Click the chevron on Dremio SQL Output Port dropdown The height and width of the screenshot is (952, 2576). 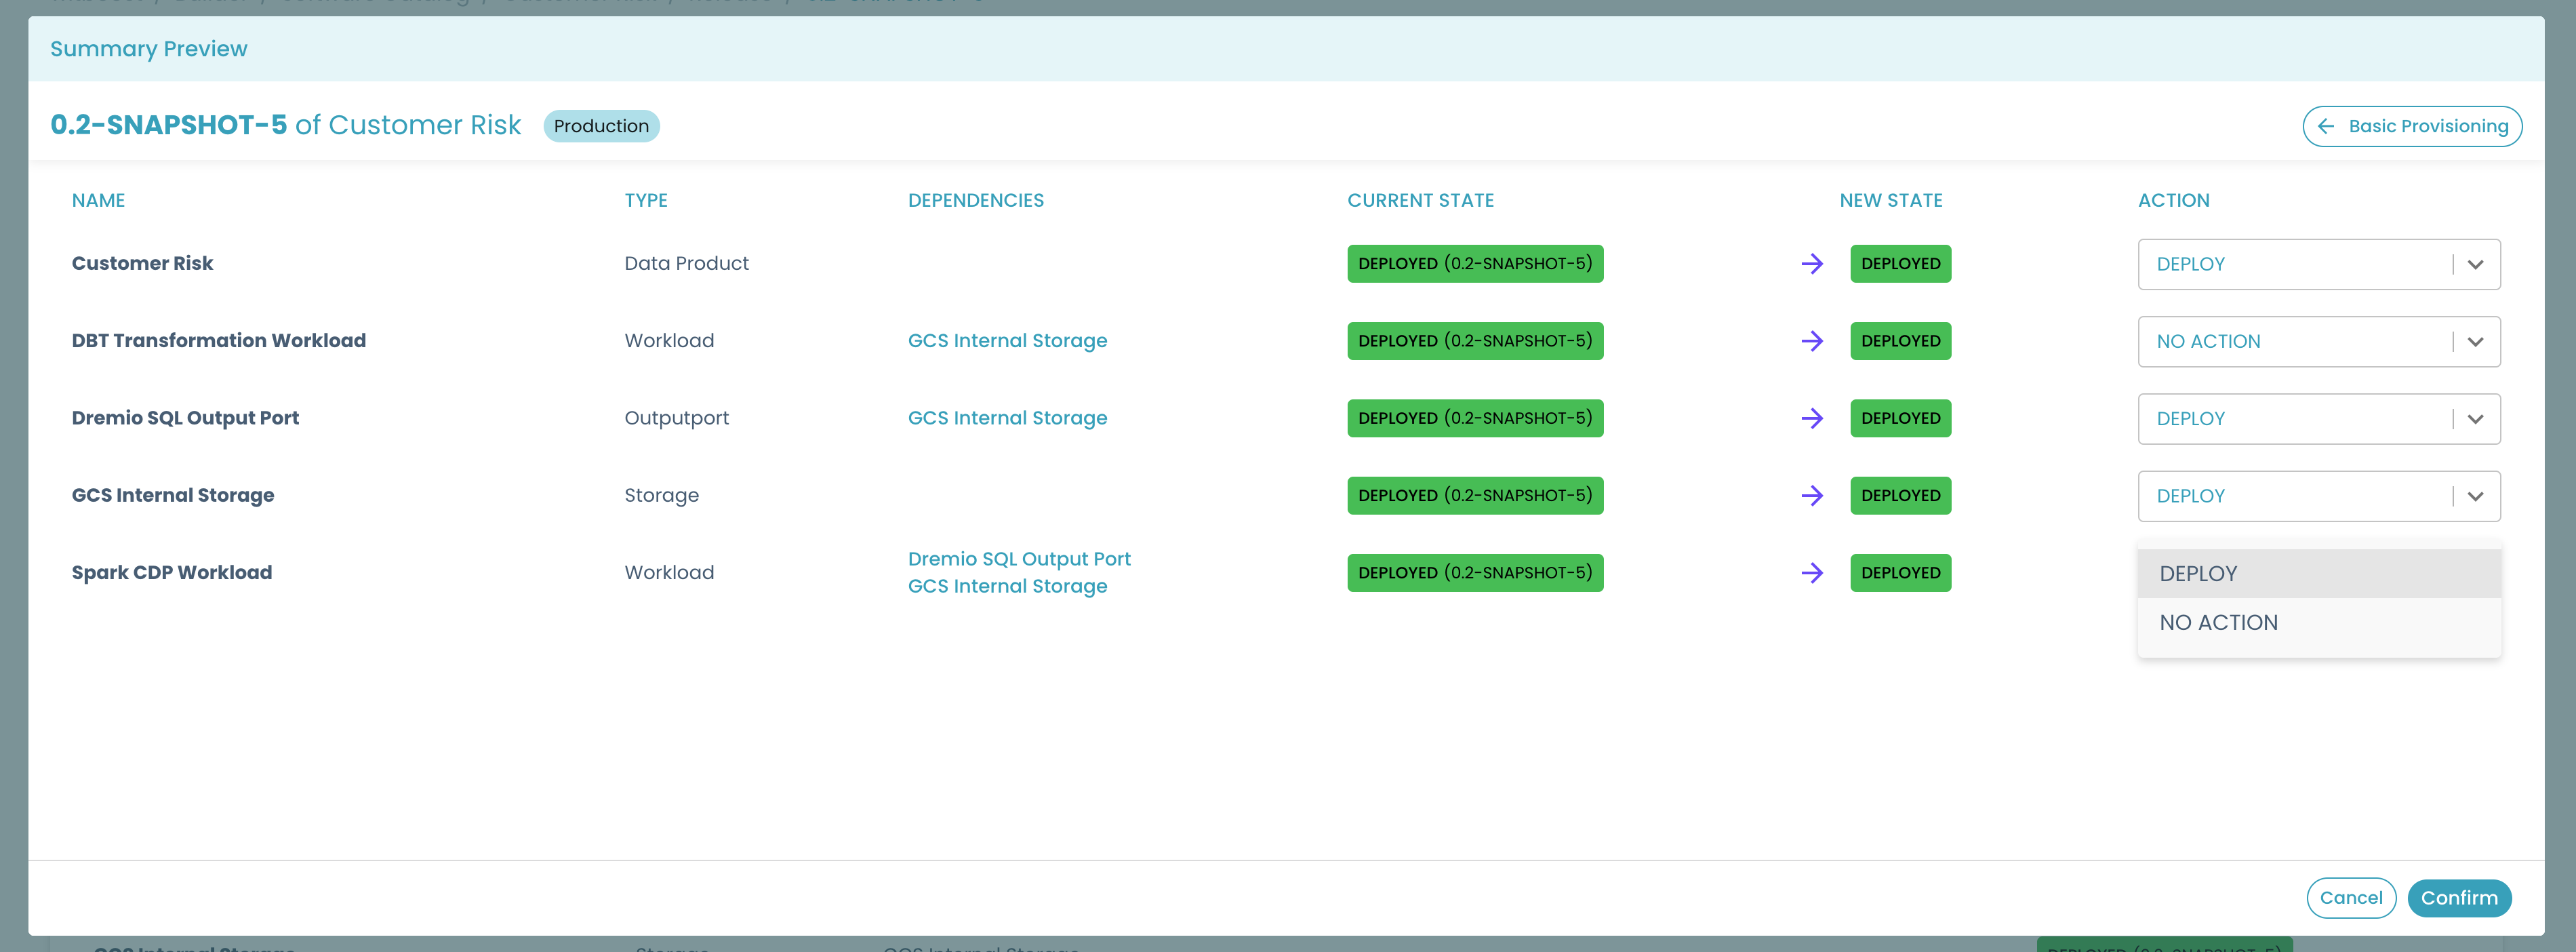coord(2477,418)
